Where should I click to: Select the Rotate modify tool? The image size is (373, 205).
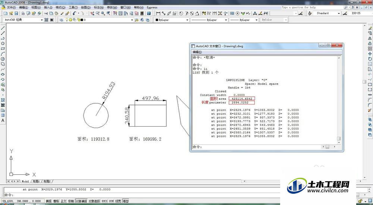370,59
